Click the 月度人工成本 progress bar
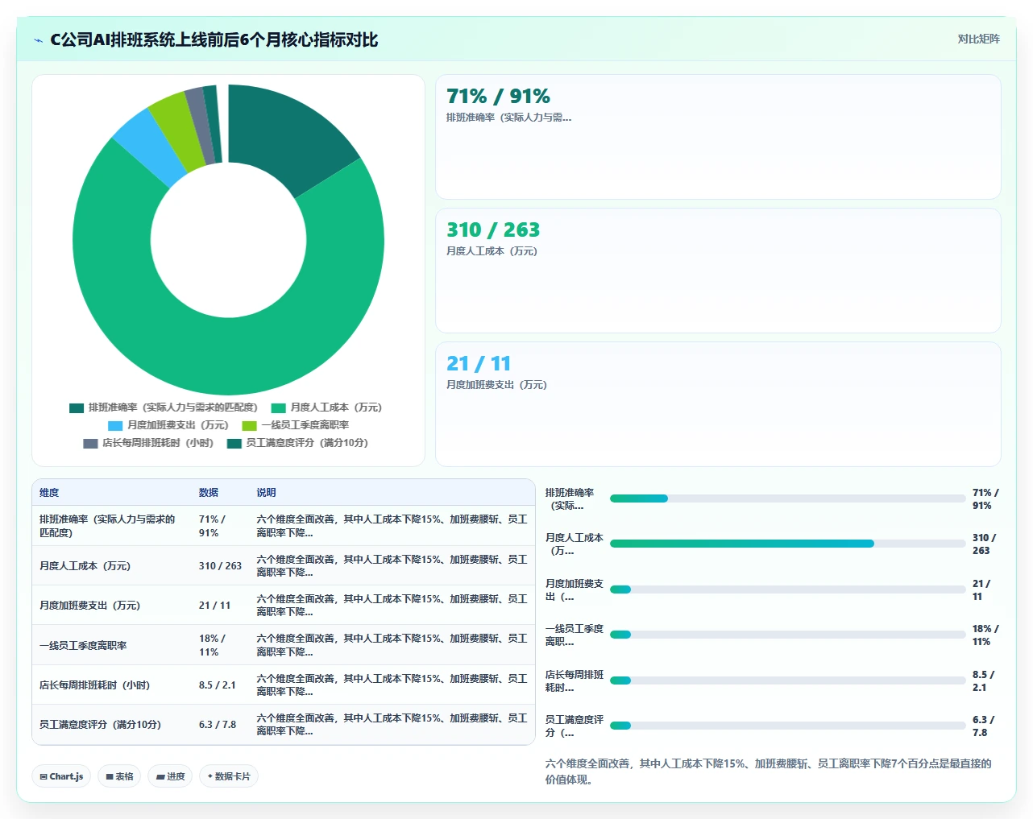This screenshot has height=819, width=1033. [787, 544]
